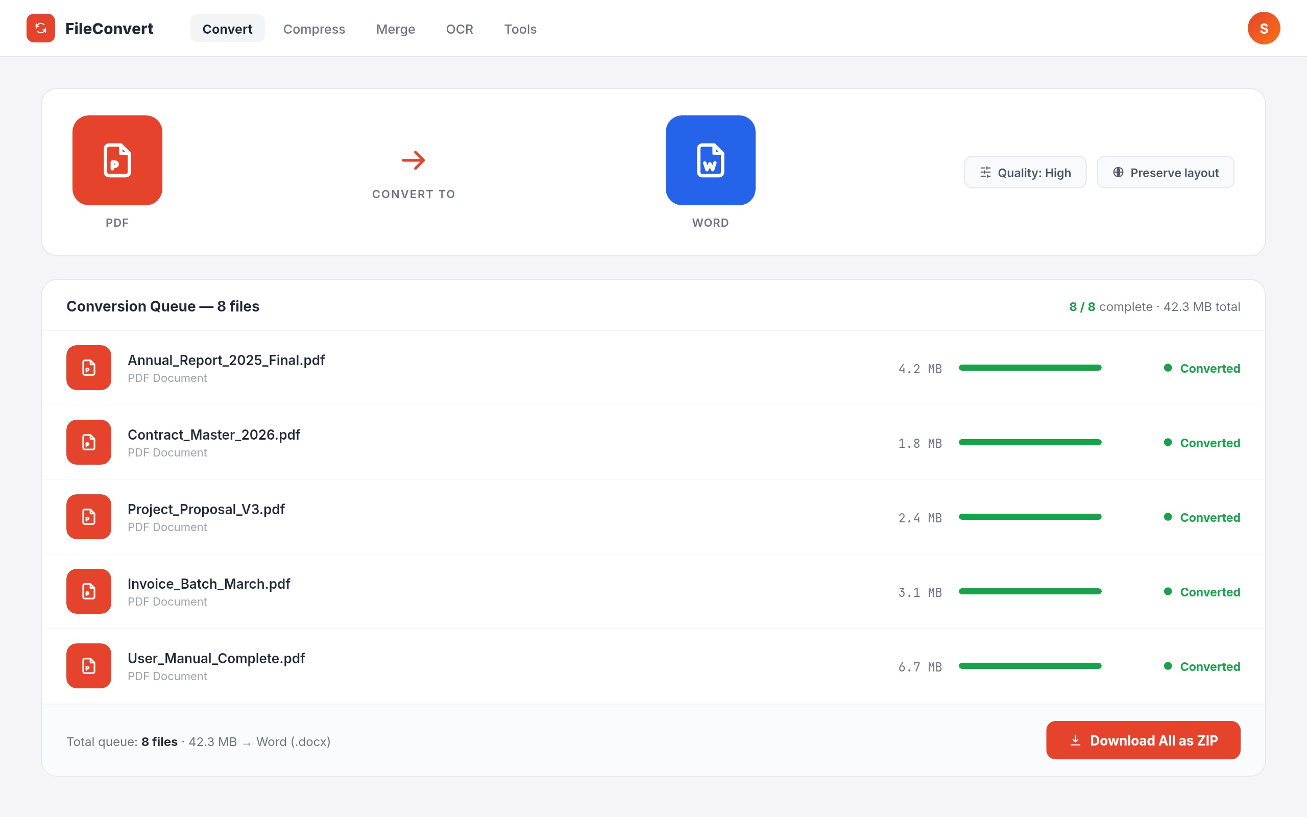
Task: Click the progress bar for Project_Proposal_V3.pdf
Action: click(1030, 517)
